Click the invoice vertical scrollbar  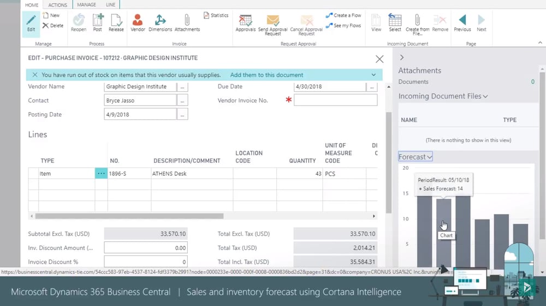pos(389,162)
